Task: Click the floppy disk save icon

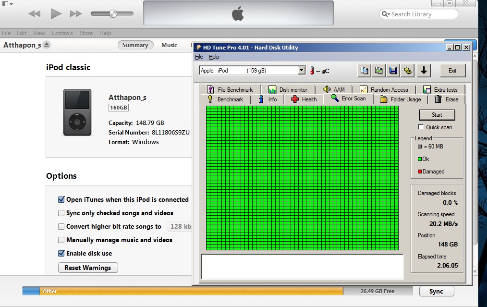Action: (393, 71)
